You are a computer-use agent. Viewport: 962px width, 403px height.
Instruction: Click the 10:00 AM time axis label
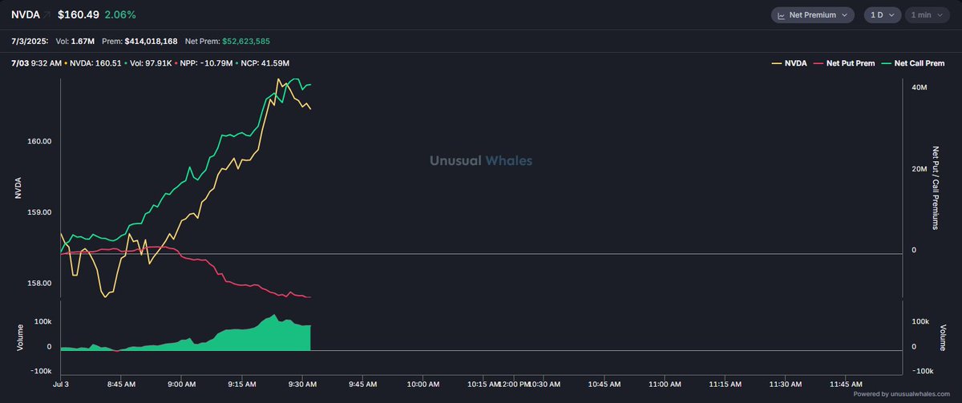[x=422, y=384]
